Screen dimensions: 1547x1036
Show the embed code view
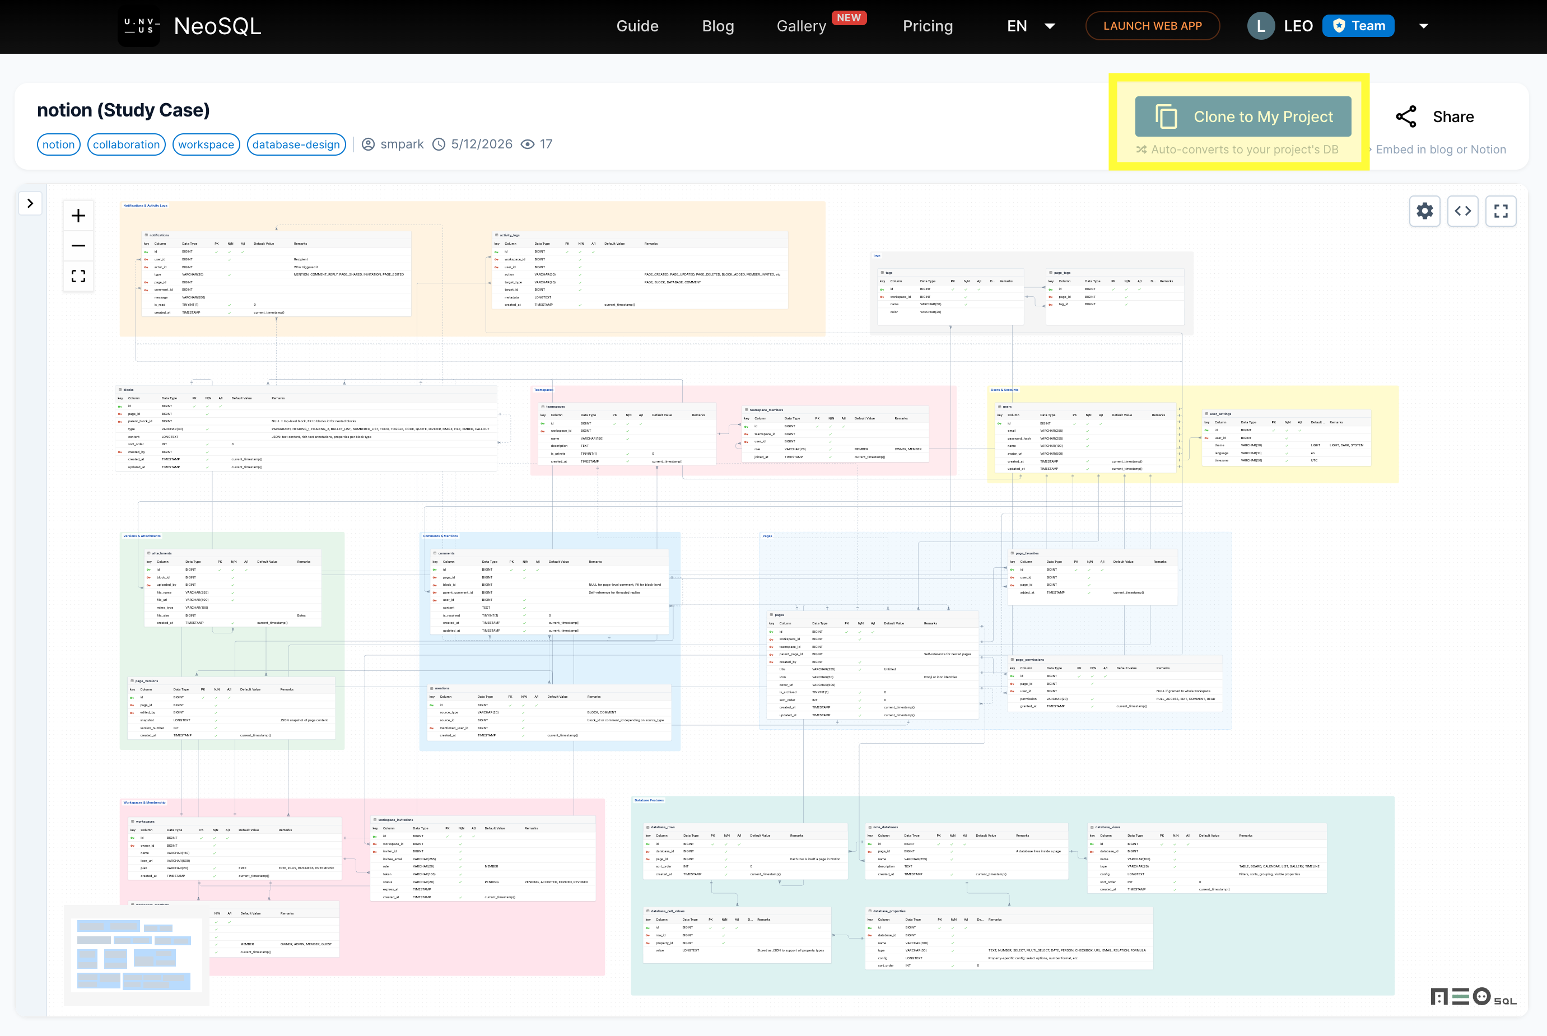point(1463,212)
